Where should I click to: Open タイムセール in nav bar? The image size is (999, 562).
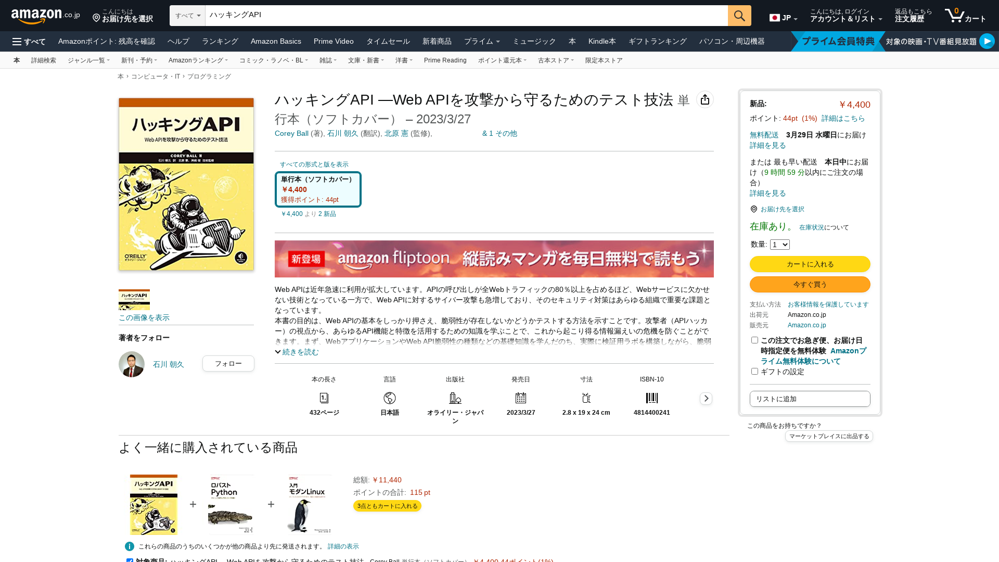point(388,41)
